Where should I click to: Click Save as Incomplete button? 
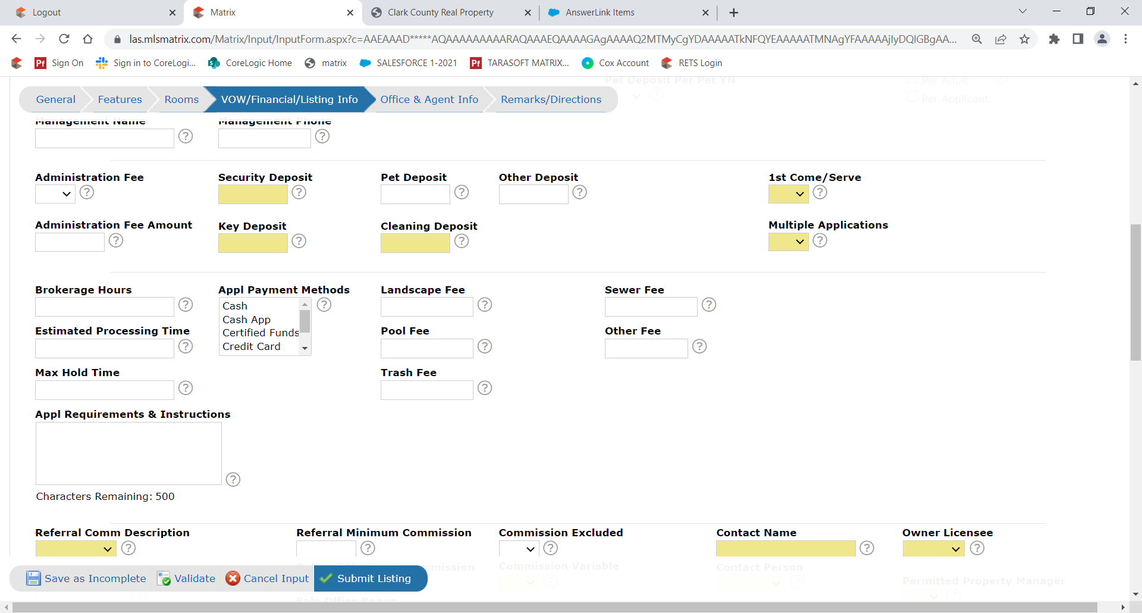click(x=87, y=578)
